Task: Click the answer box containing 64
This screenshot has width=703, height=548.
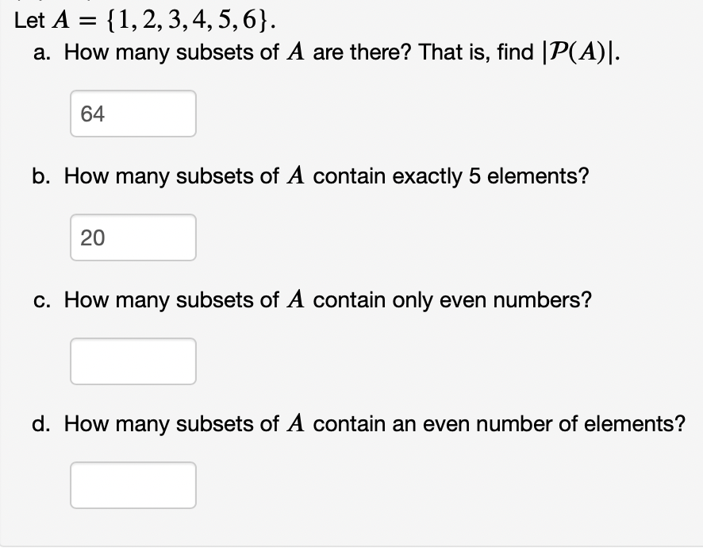Action: point(133,114)
